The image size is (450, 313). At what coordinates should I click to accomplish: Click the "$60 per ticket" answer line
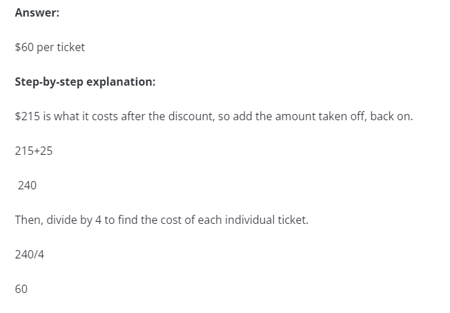[50, 48]
